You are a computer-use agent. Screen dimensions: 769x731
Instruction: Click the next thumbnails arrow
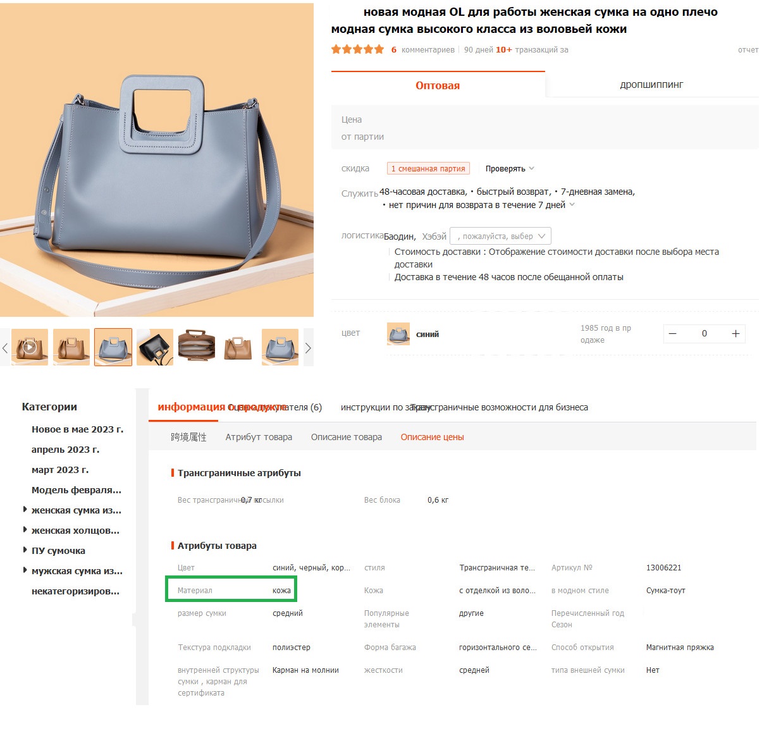tap(308, 348)
